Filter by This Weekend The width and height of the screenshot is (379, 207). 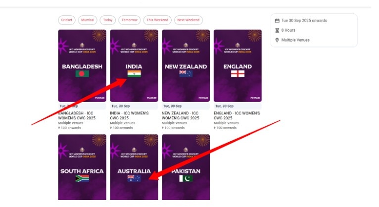(157, 20)
